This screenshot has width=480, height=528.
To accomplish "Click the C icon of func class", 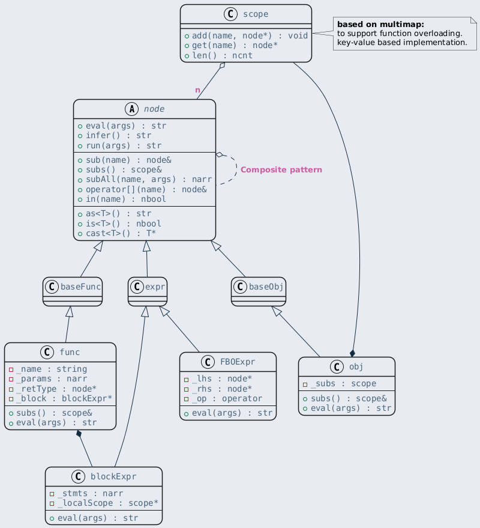I will coord(47,352).
